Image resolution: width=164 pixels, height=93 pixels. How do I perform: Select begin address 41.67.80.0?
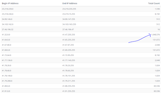point(6,45)
